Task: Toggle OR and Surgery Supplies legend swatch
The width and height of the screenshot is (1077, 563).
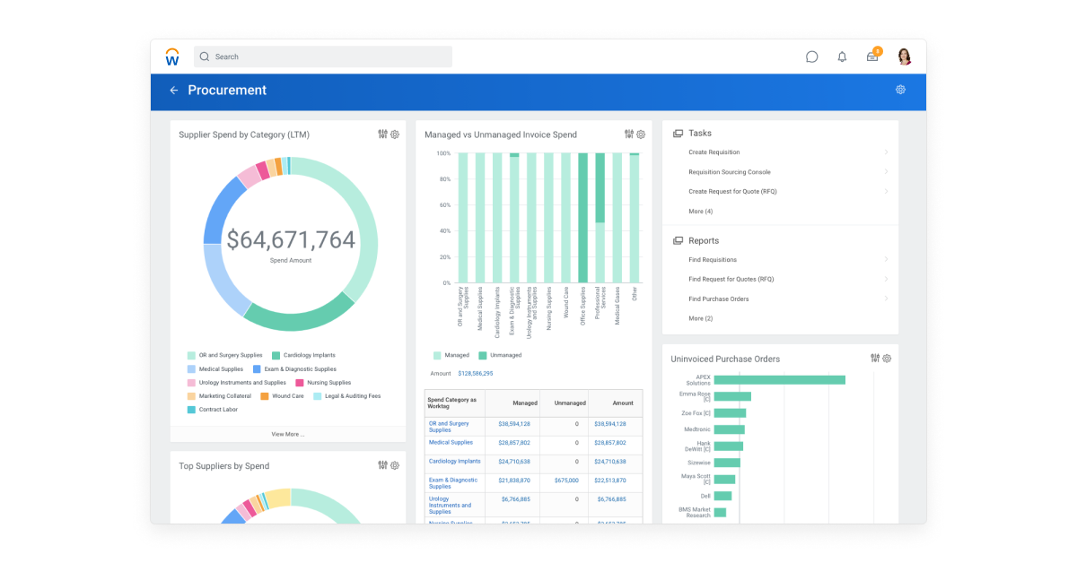Action: 191,355
